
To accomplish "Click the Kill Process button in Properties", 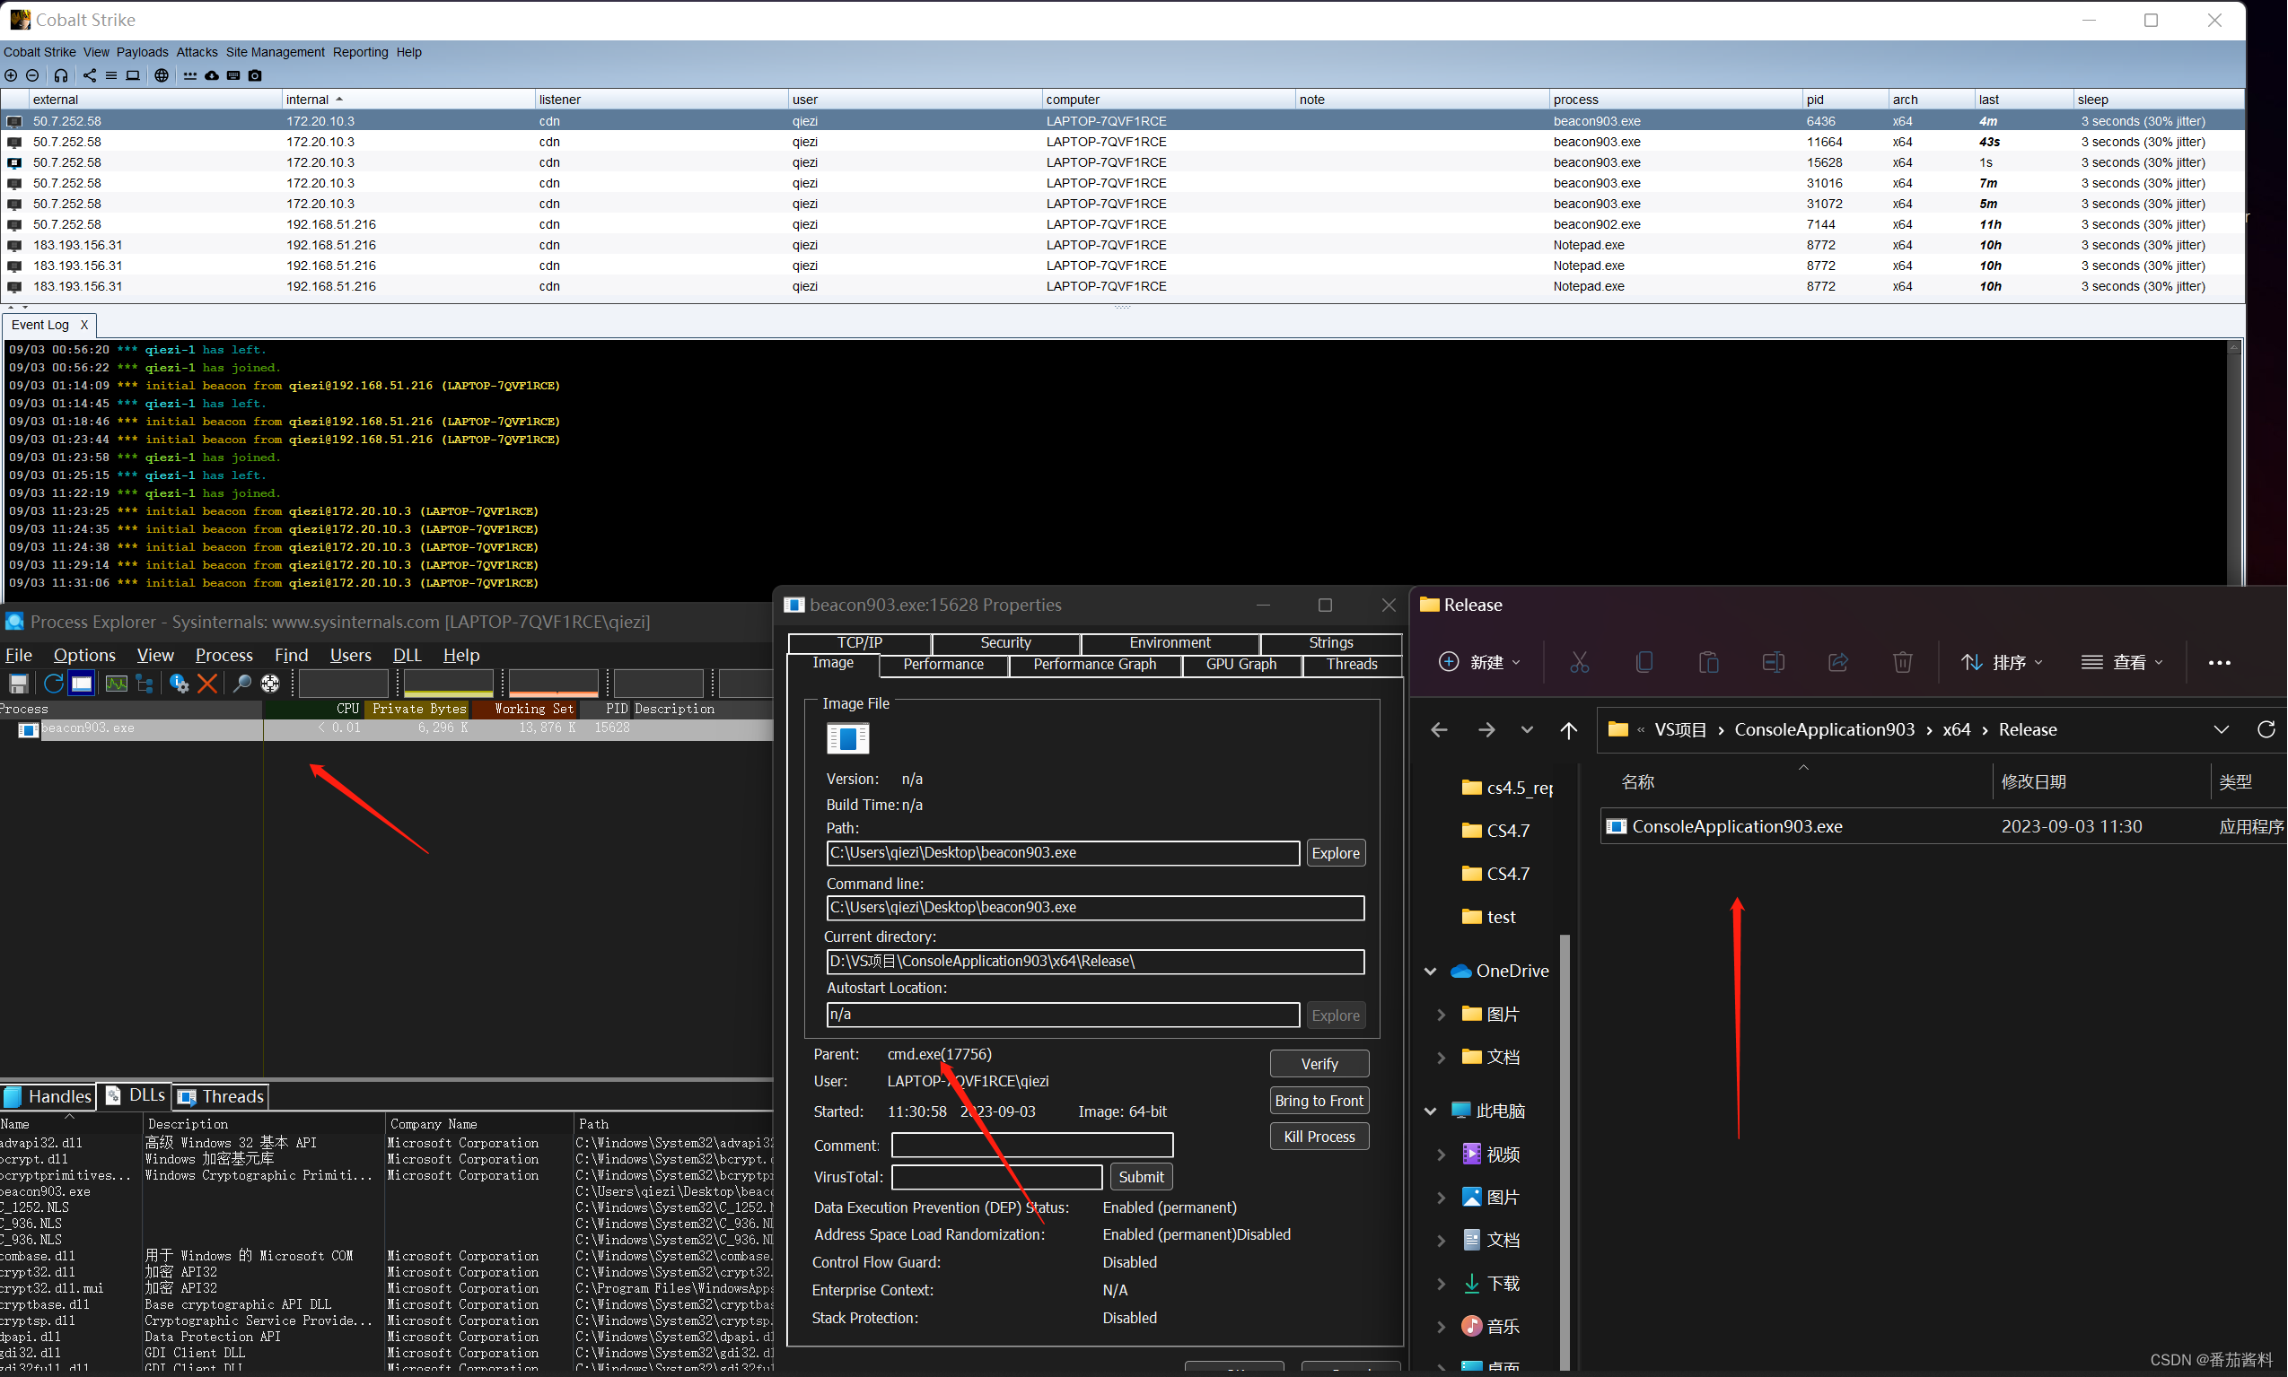I will point(1319,1137).
